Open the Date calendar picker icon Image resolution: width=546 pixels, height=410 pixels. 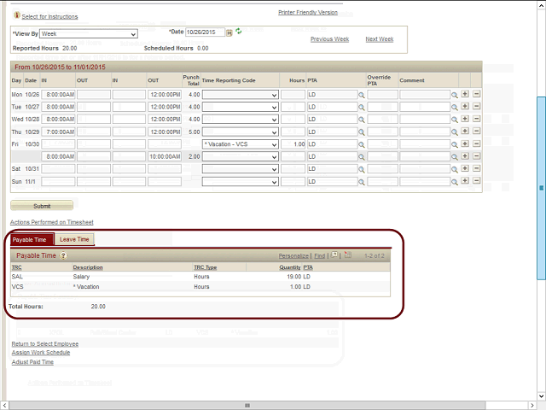[229, 32]
